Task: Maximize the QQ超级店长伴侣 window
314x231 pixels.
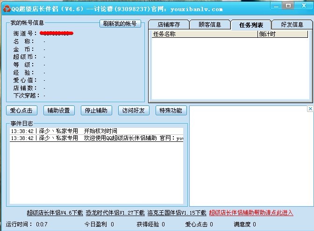Action: [288, 6]
